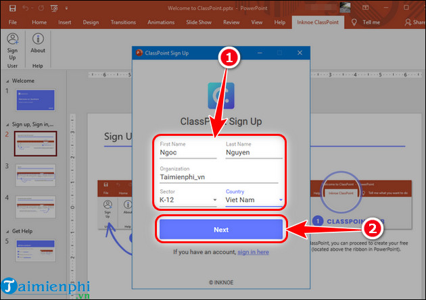
Task: Click the Tell me lightbulb icon
Action: (x=353, y=22)
